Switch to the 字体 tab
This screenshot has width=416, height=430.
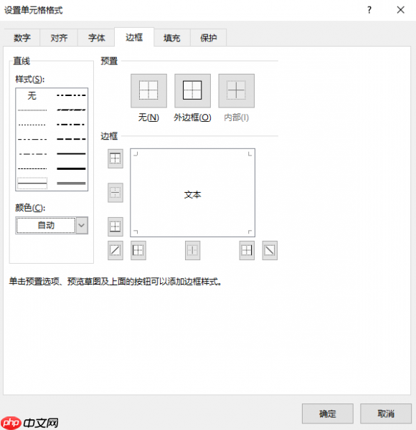(x=96, y=37)
